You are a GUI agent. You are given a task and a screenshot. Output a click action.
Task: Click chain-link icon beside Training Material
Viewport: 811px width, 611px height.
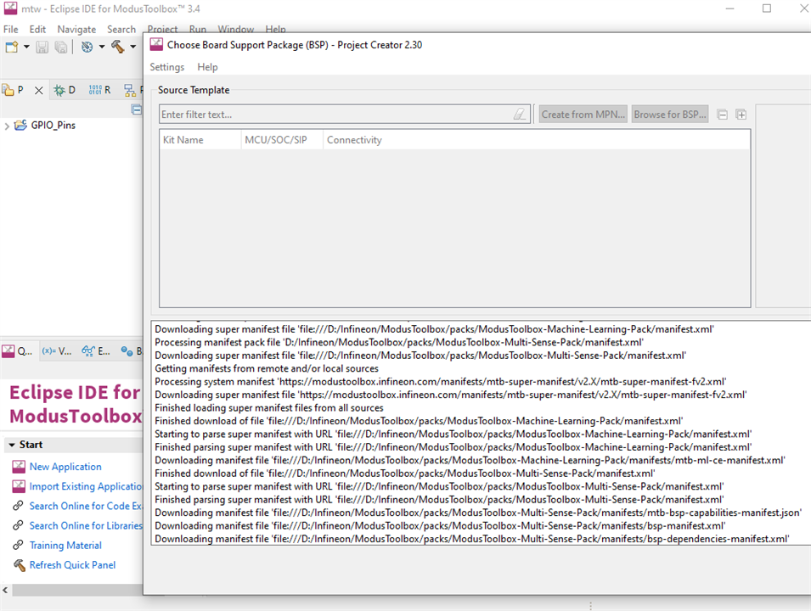point(18,545)
